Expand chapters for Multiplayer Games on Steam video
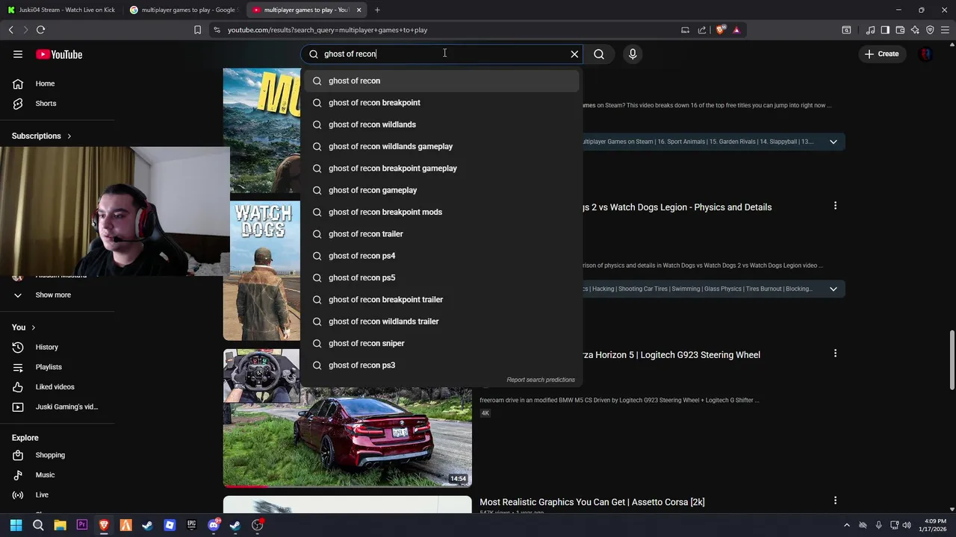 [834, 142]
